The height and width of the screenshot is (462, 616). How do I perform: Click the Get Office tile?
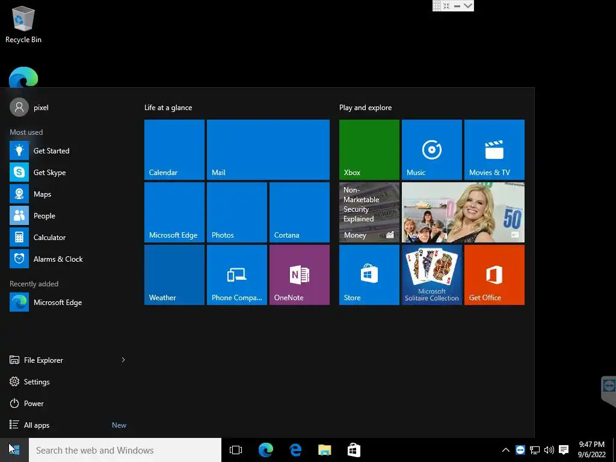pos(494,275)
